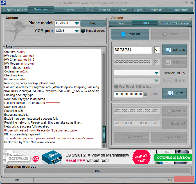Click the X icon on Cancel button

(165, 34)
